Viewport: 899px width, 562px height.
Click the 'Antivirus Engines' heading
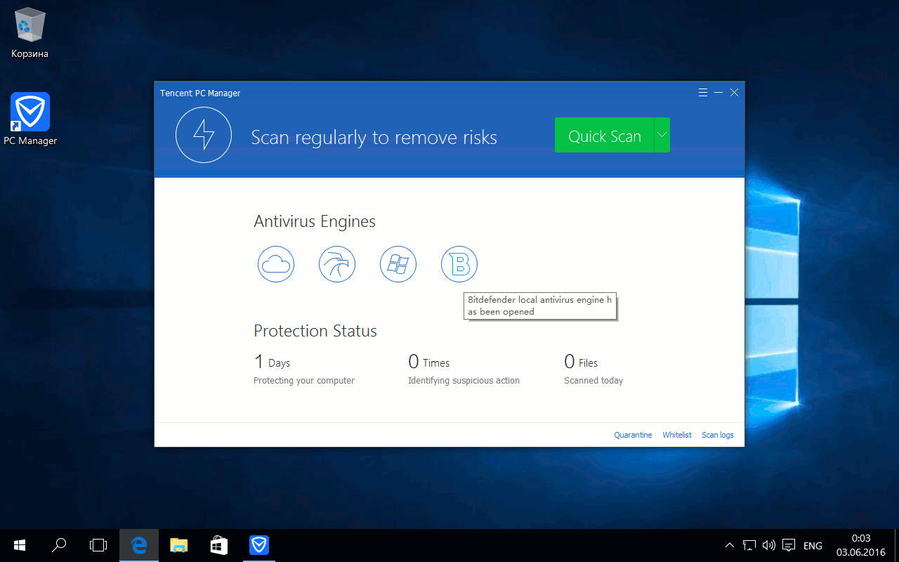[x=315, y=221]
